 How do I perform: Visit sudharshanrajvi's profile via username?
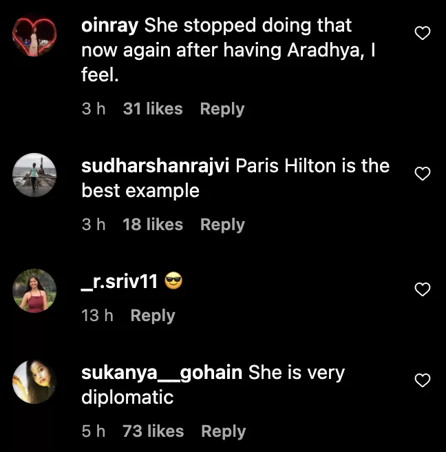pos(156,166)
